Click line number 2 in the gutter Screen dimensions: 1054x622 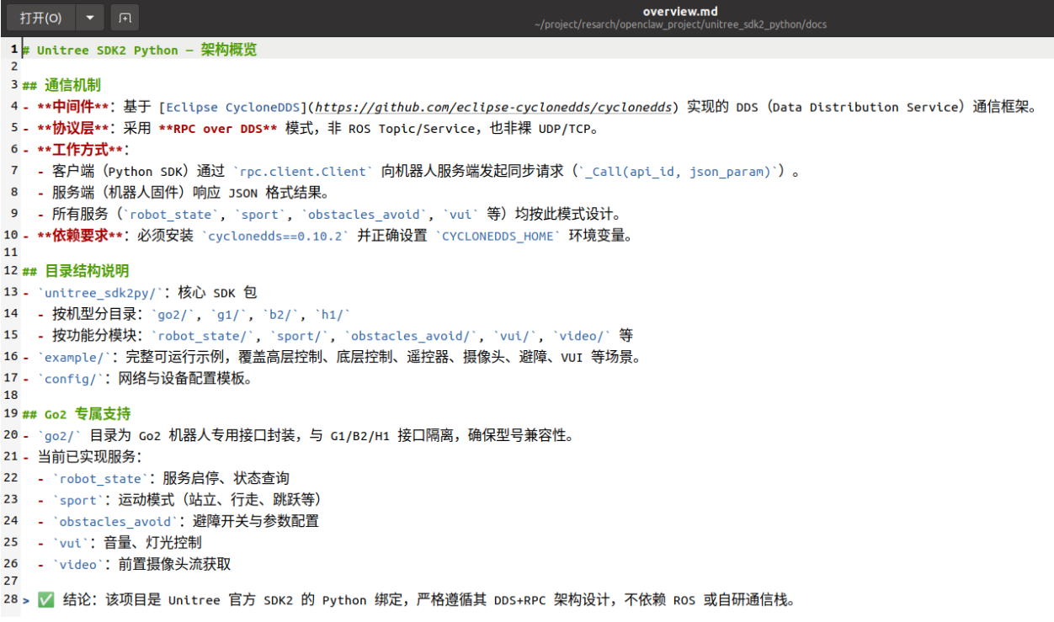coord(13,65)
